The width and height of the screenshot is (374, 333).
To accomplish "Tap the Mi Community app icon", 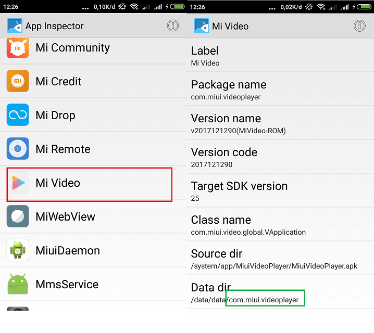I will [18, 48].
